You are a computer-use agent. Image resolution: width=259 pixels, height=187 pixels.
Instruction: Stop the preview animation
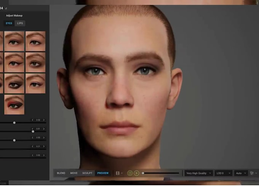(130, 173)
